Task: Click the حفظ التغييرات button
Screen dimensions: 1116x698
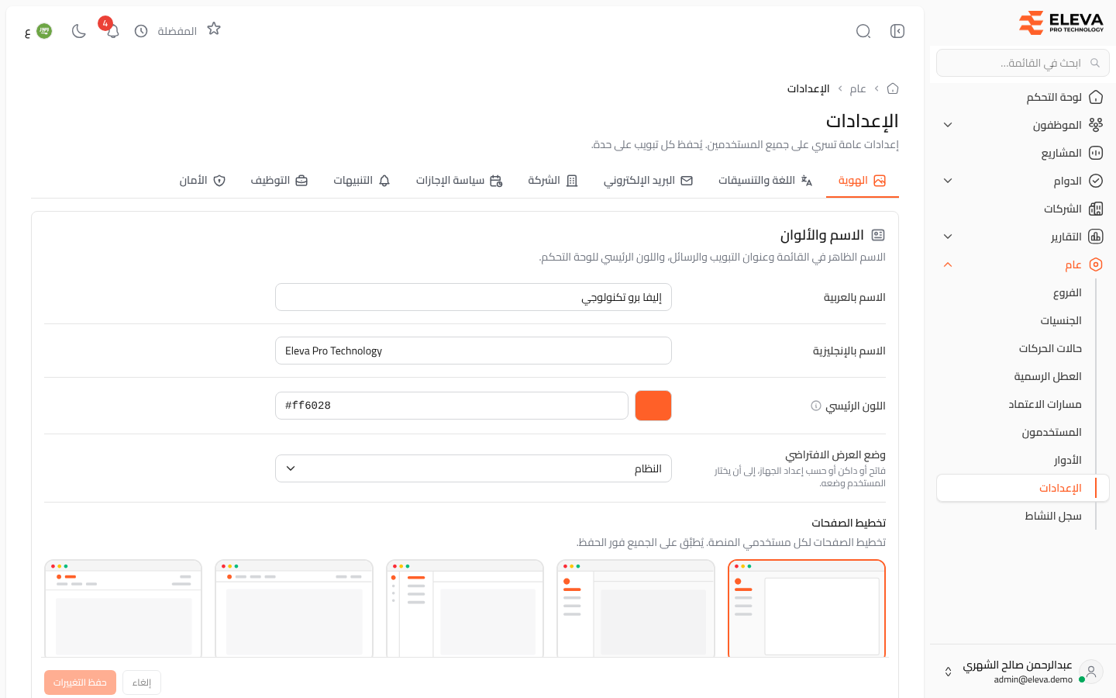Action: [80, 682]
